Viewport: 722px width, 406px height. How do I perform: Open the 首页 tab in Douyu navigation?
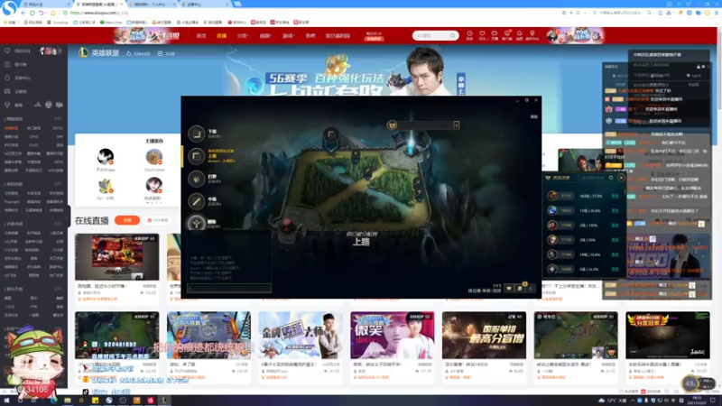point(201,36)
